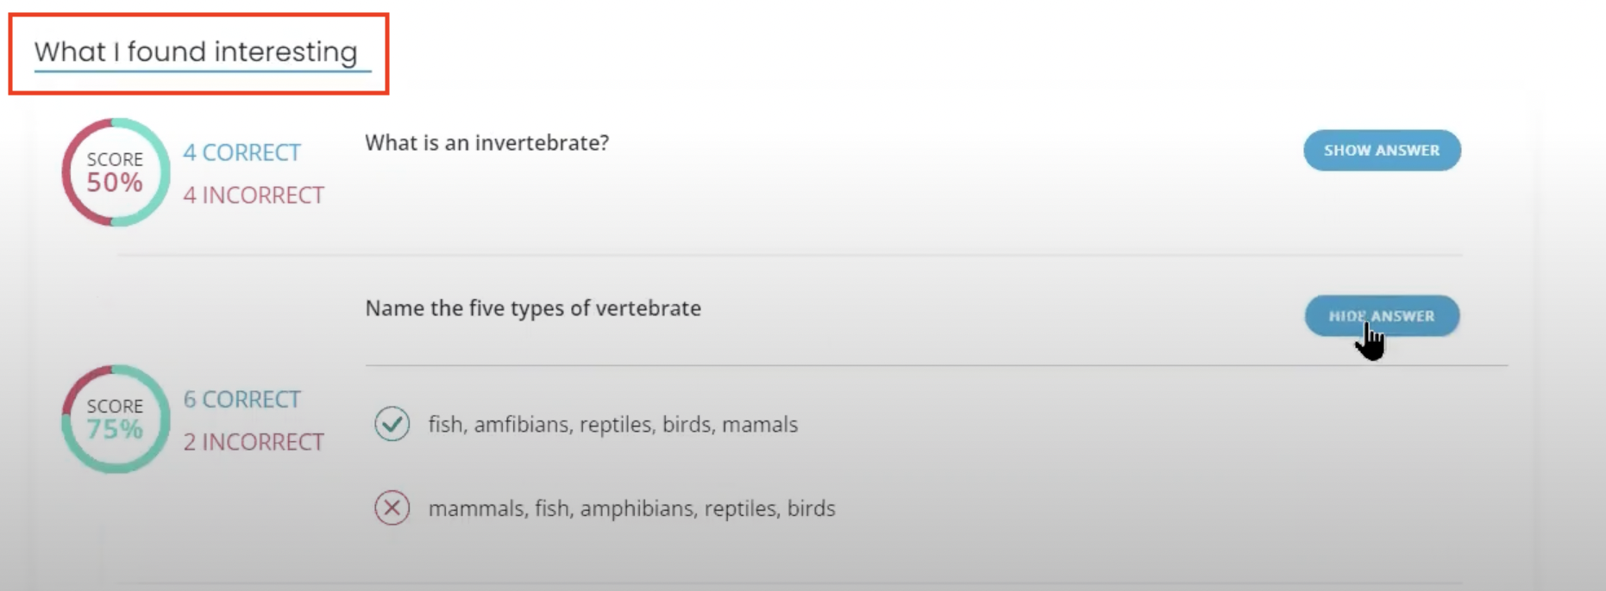Select 'Name the five types of vertebrate' question

533,308
